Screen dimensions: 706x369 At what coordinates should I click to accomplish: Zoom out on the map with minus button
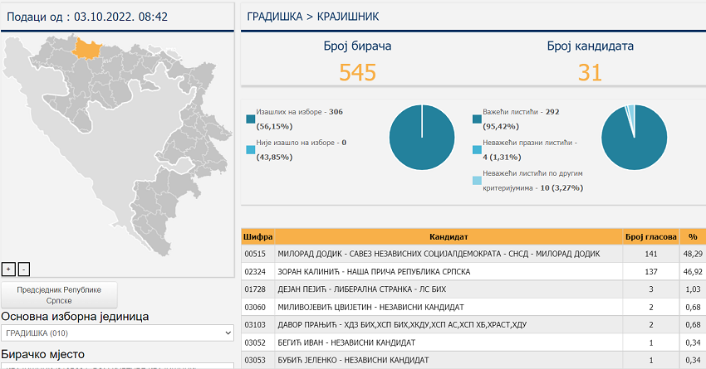point(24,269)
